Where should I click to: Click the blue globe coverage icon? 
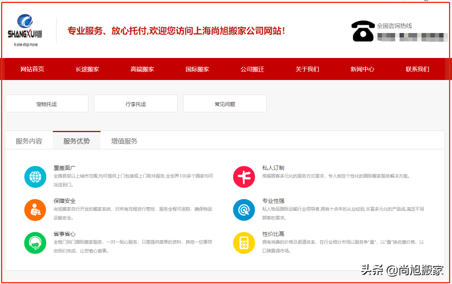click(35, 177)
